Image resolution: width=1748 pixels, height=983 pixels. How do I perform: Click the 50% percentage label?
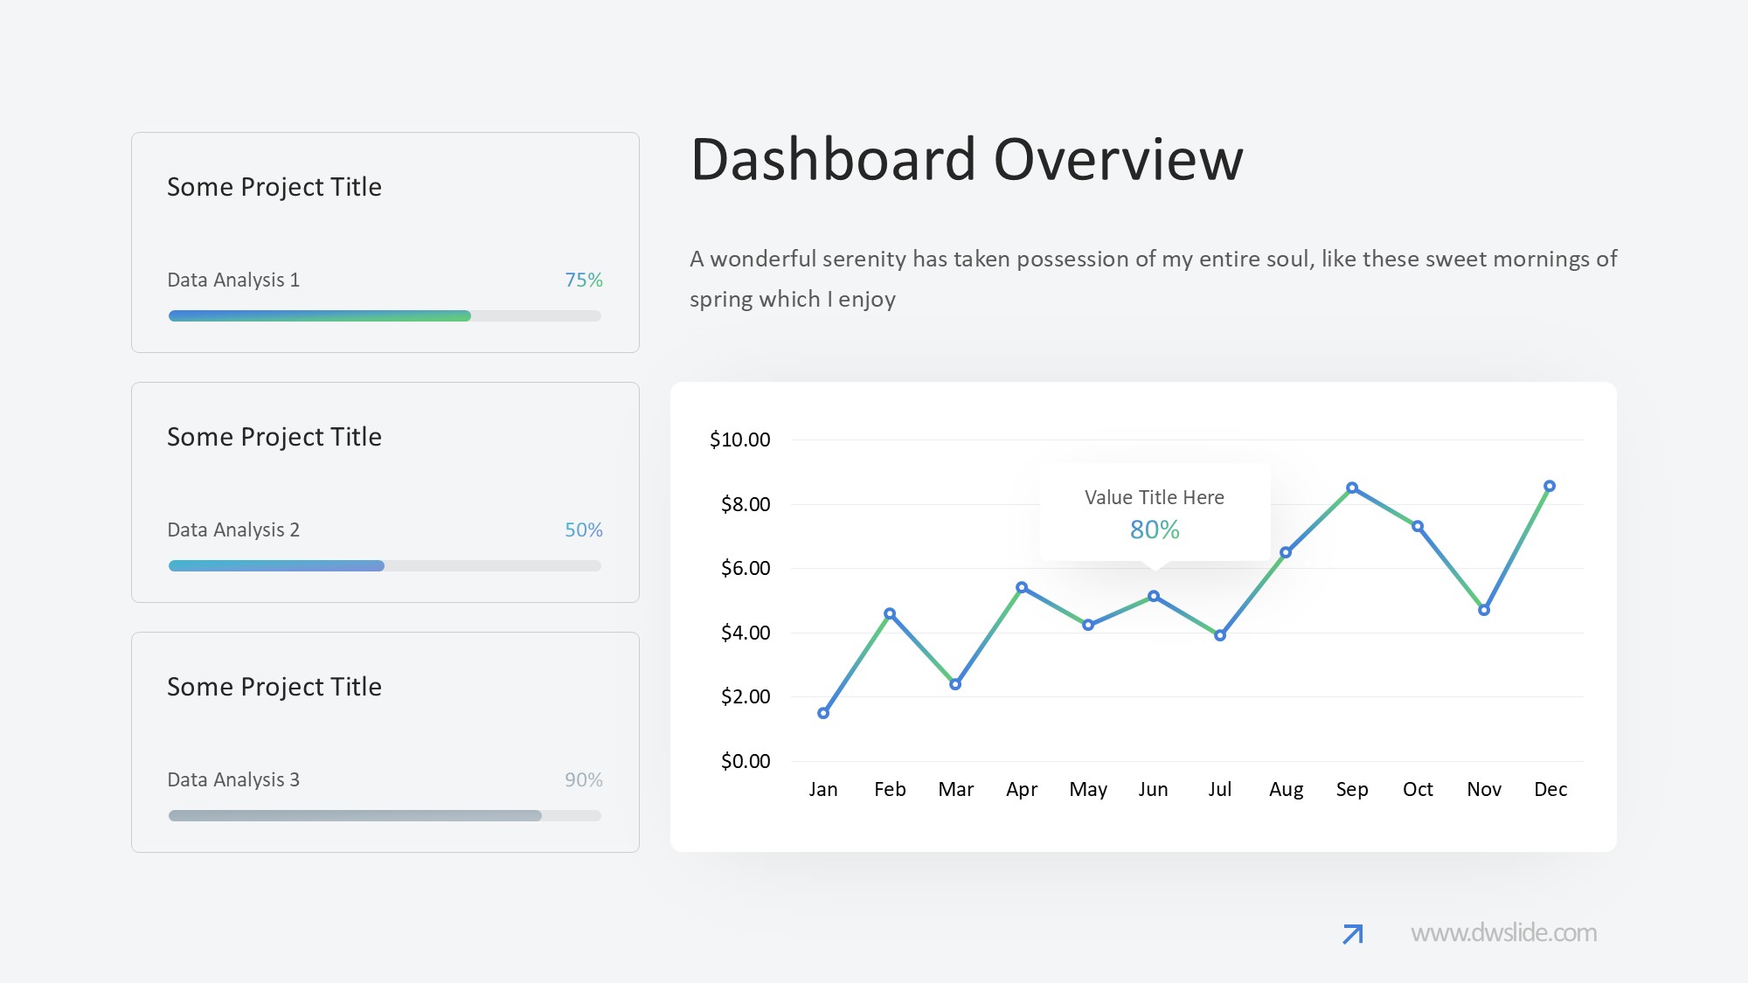pos(584,530)
